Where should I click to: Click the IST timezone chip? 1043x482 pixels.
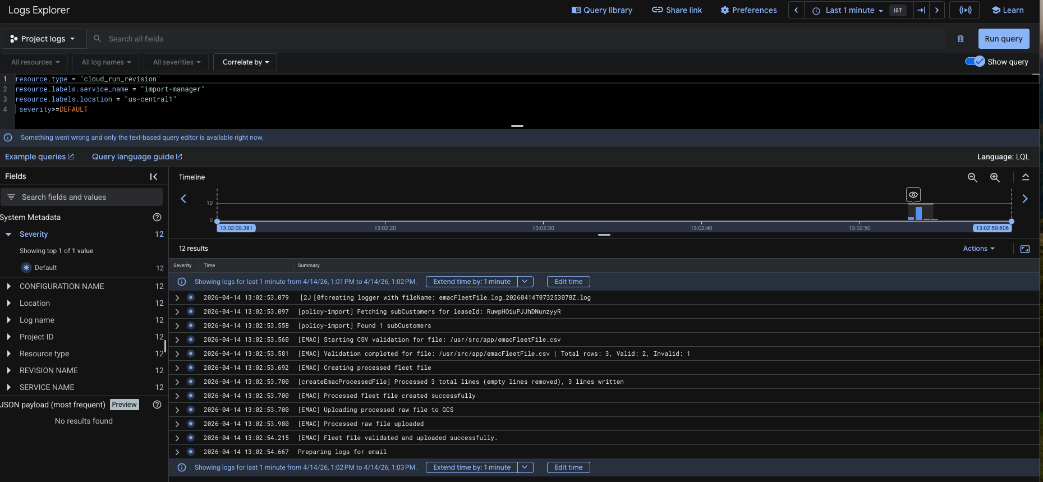coord(898,10)
